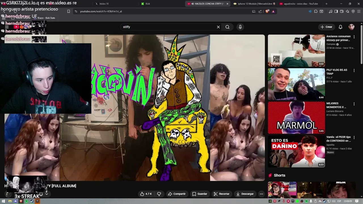Open options menu for MEJORES MOMENTOS video
This screenshot has height=204, width=363.
[354, 104]
